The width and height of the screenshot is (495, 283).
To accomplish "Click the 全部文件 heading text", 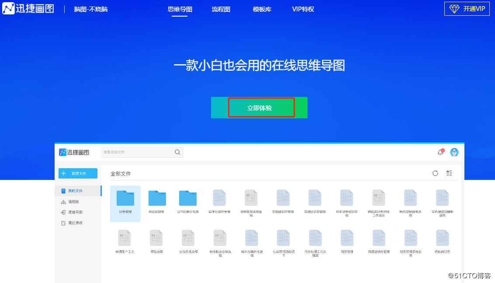I will point(121,173).
